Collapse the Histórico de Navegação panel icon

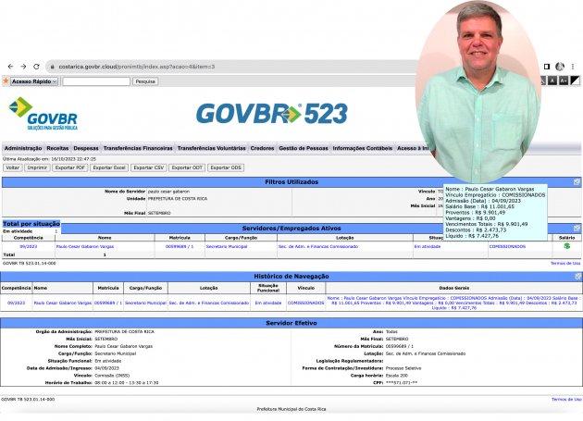577,277
